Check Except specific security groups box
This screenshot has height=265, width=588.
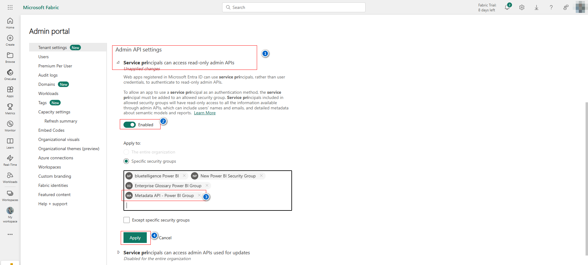click(127, 220)
